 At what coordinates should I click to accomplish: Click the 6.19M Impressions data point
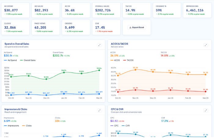click(64, 136)
